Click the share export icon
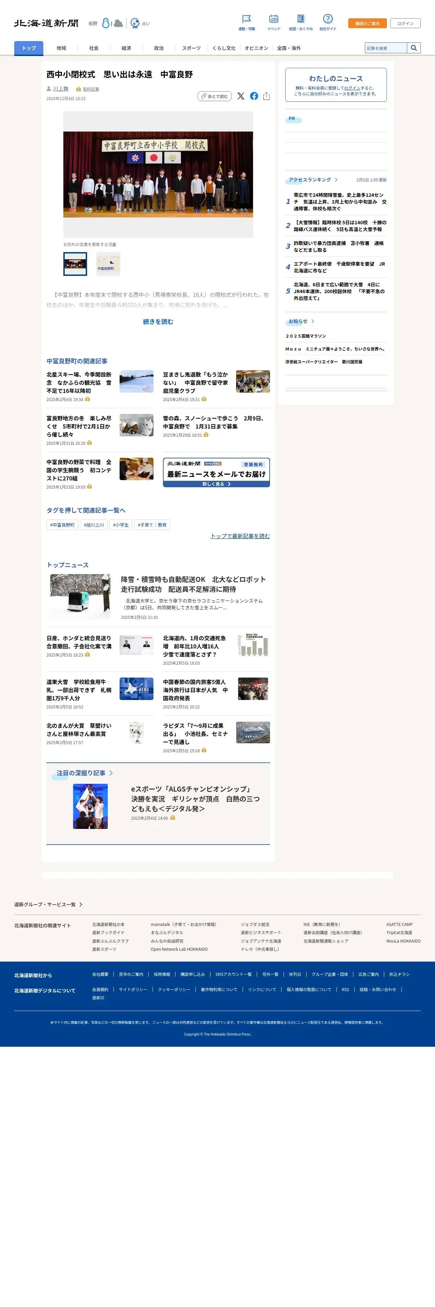435x1307 pixels. coord(266,96)
